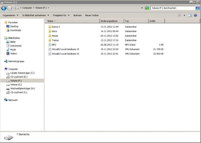The height and width of the screenshot is (143, 201).
Task: Open the Organisieren menu
Action: click(x=10, y=15)
